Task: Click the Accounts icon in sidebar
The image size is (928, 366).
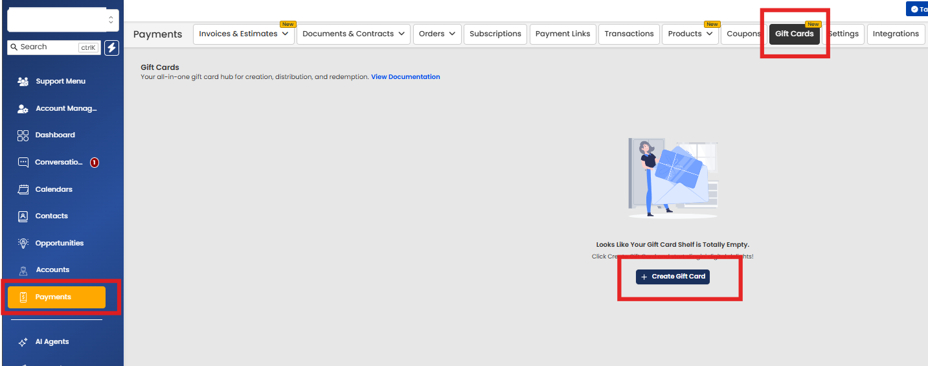Action: coord(23,270)
